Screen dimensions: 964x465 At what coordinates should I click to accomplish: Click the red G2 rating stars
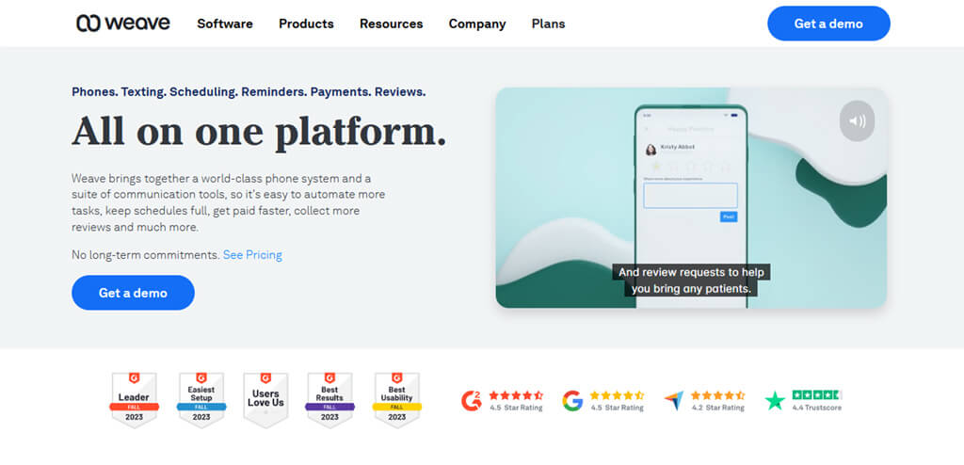(x=517, y=395)
